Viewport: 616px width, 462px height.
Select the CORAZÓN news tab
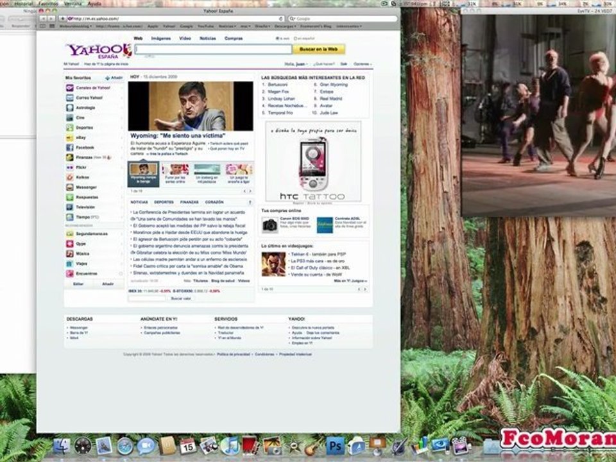coord(214,202)
